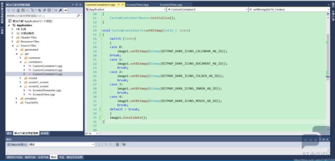335x161 pixels.
Task: Click pin icon on CustomContainer3.cpp tab
Action: [118, 5]
